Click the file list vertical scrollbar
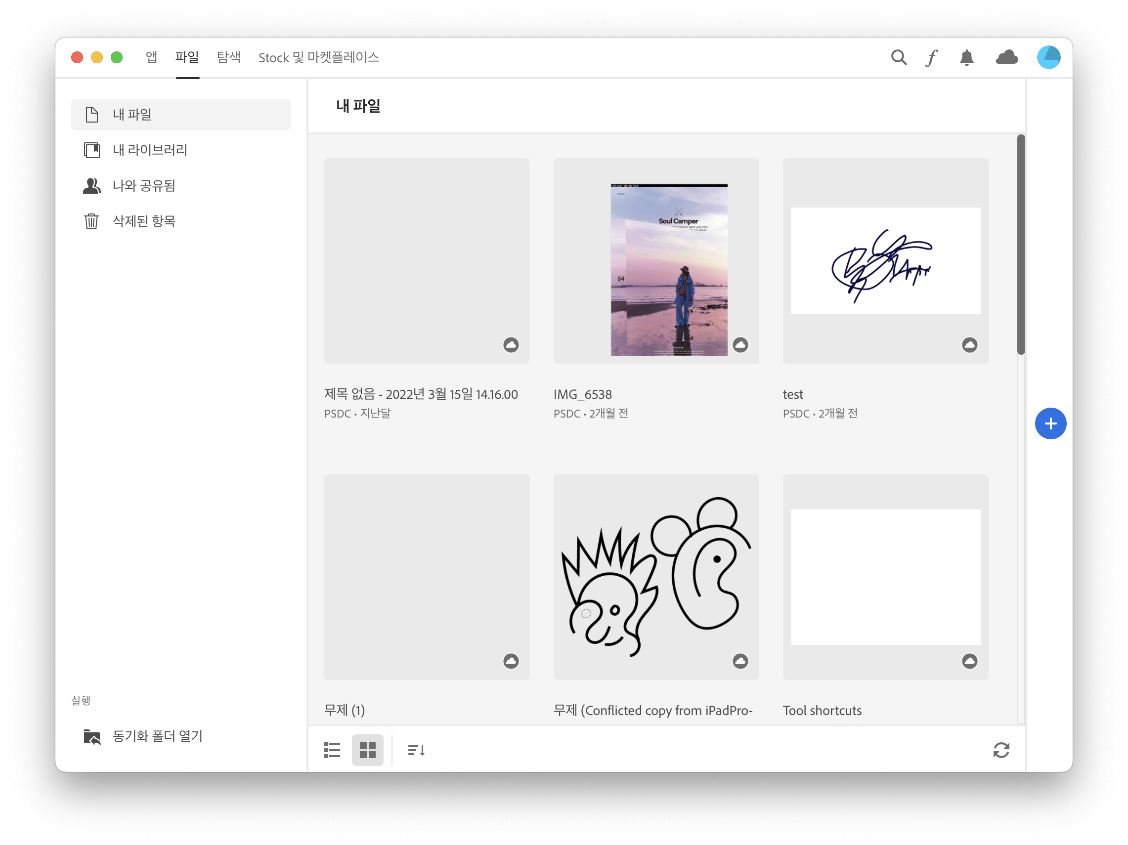Screen dimensions: 1128x845 [x=1020, y=245]
